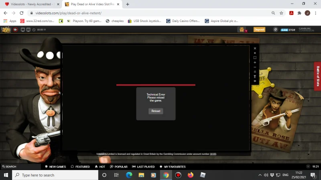Toggle fullscreen with the square frame icon
321x180 pixels.
255,58
